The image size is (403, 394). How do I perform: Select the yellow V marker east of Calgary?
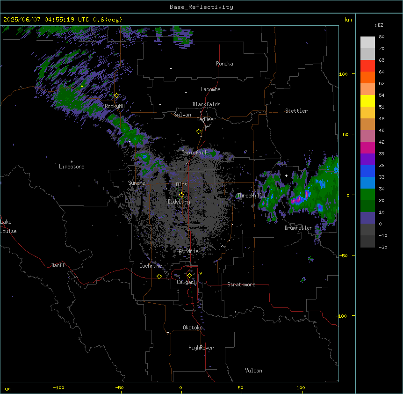pos(201,273)
